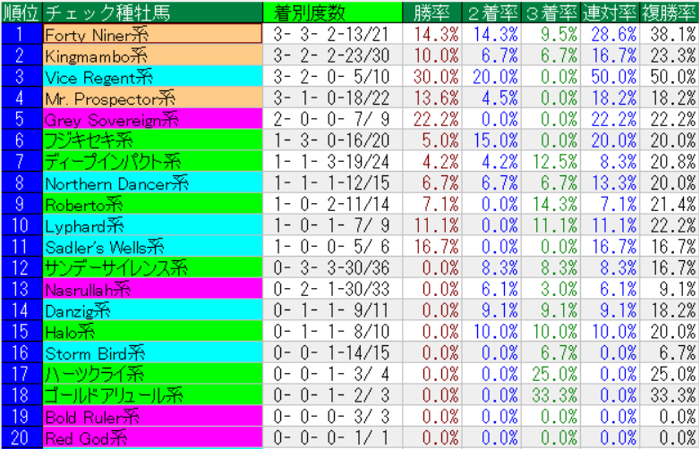The height and width of the screenshot is (449, 700).
Task: Select the Sadler's Wells系 cell
Action: pos(153,246)
